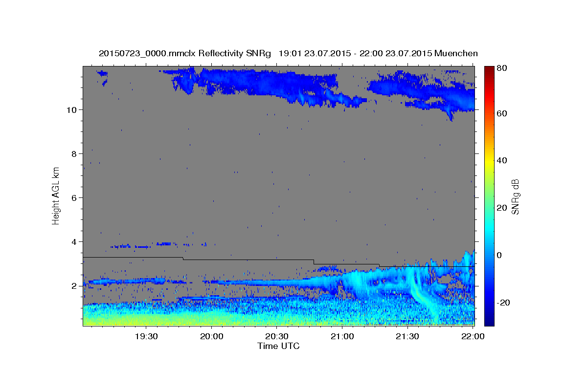
Task: Click the 21:30 time tick label
Action: coord(407,336)
